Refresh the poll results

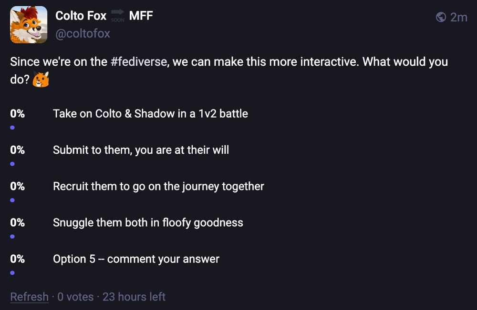tap(30, 296)
